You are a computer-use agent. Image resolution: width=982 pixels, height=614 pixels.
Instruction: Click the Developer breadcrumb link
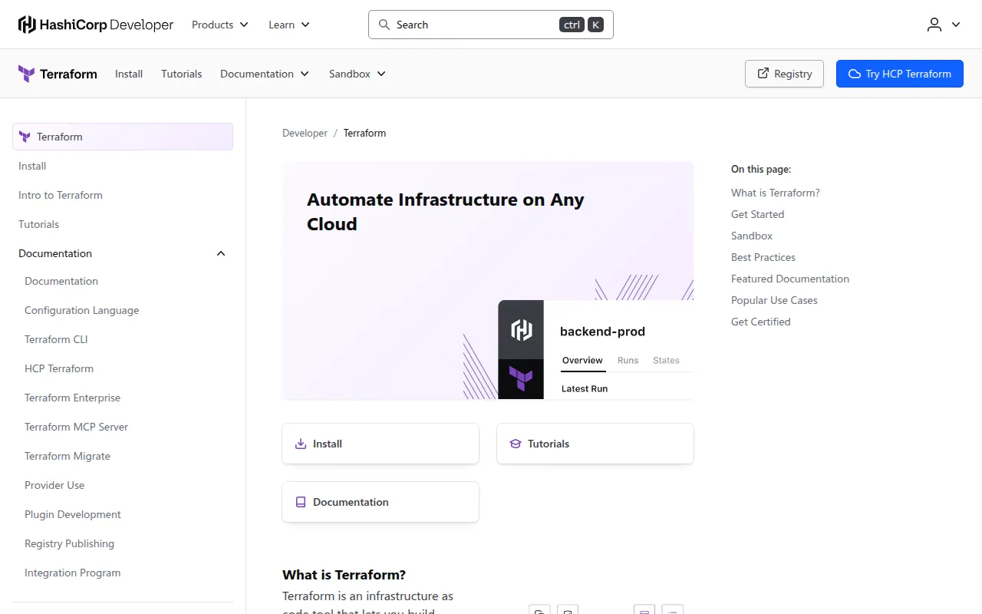(x=305, y=133)
